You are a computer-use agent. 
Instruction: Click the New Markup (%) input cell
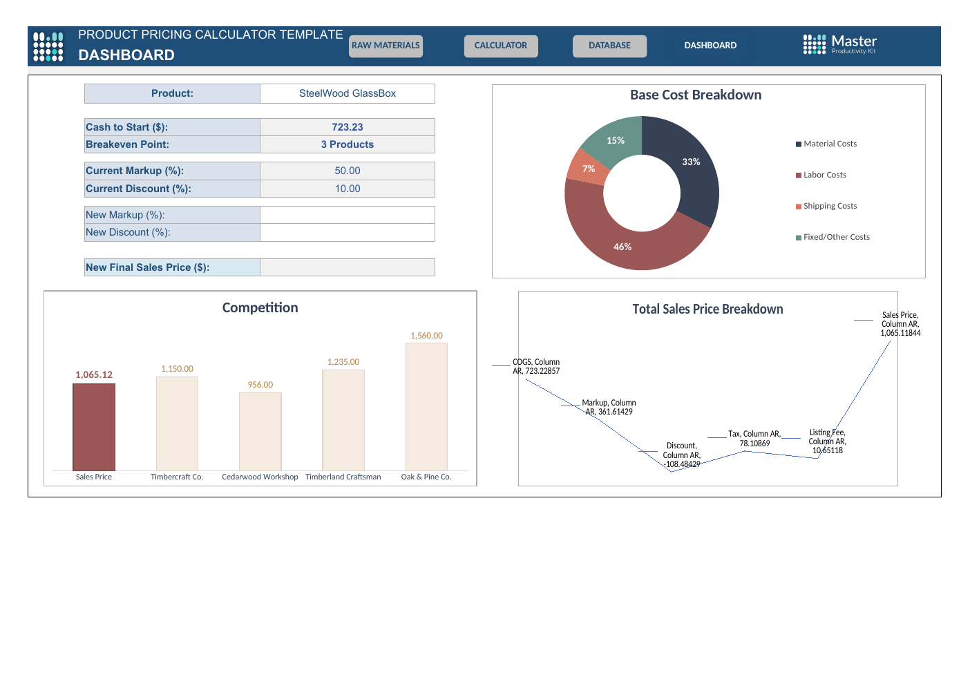click(x=348, y=215)
